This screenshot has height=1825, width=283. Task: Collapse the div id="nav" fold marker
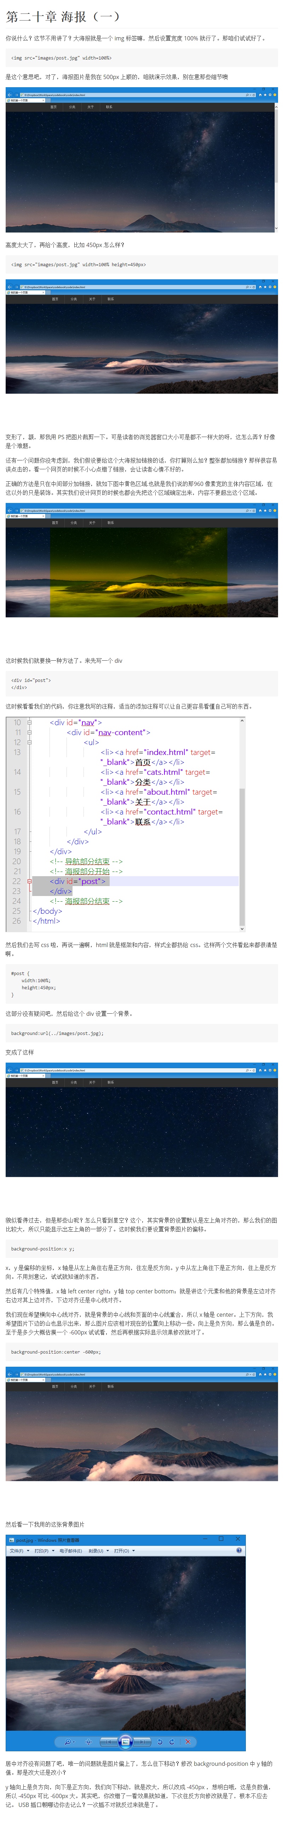30,723
